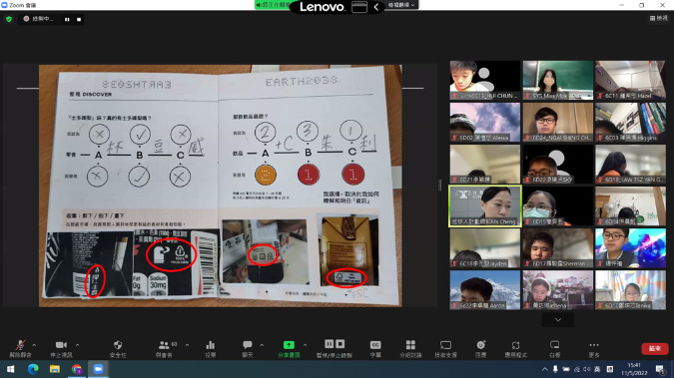The height and width of the screenshot is (378, 674).
Task: Open the Whiteboard icon
Action: point(554,348)
